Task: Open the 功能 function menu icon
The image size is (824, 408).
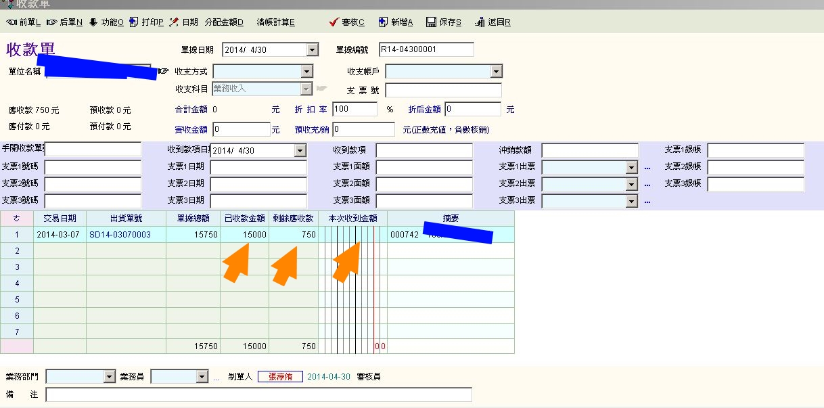Action: click(93, 22)
